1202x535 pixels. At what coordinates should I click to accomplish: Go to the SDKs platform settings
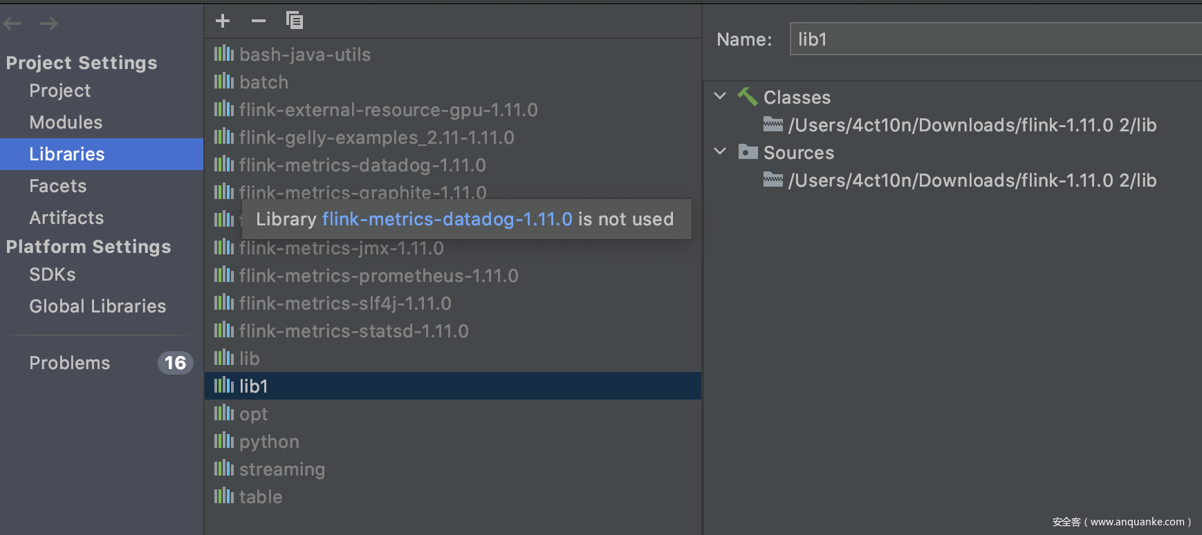[x=53, y=274]
